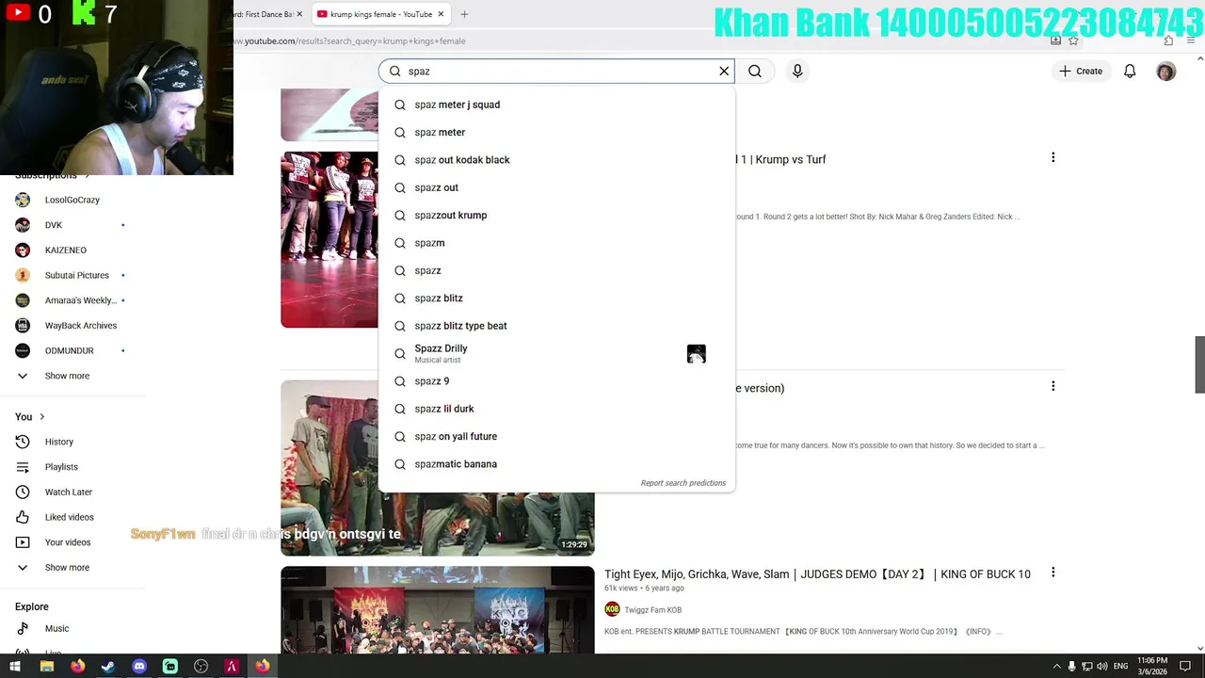Open OBS Studio from the taskbar

[x=201, y=666]
